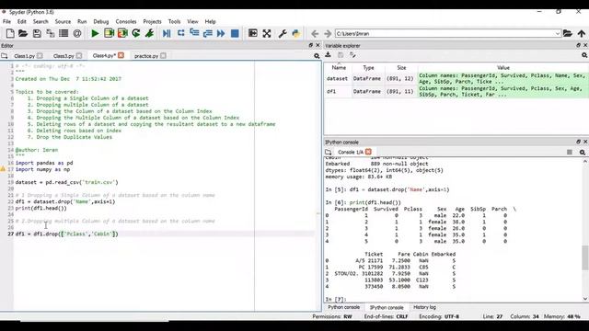Viewport: 589px width, 331px height.
Task: Click debug Step return icon
Action: (x=208, y=33)
